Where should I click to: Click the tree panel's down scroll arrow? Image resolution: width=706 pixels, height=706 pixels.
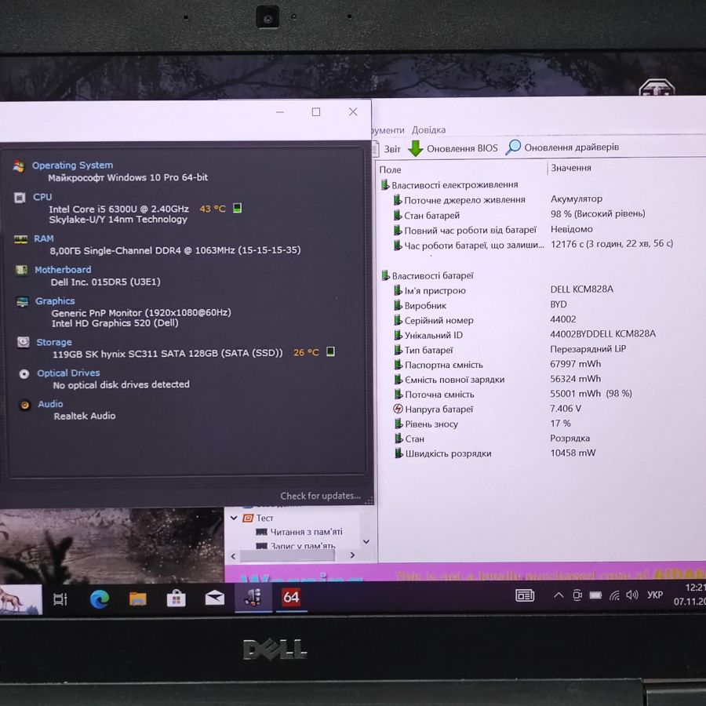click(x=366, y=541)
